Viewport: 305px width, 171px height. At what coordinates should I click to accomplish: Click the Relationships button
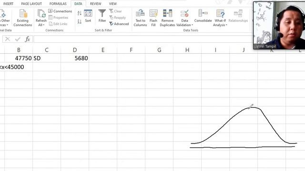click(x=238, y=16)
